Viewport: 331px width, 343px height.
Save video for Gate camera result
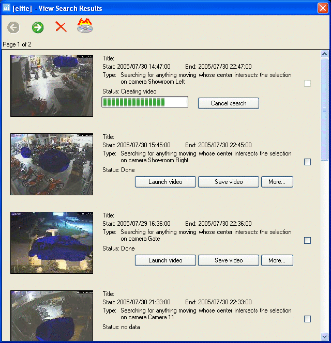click(x=229, y=260)
